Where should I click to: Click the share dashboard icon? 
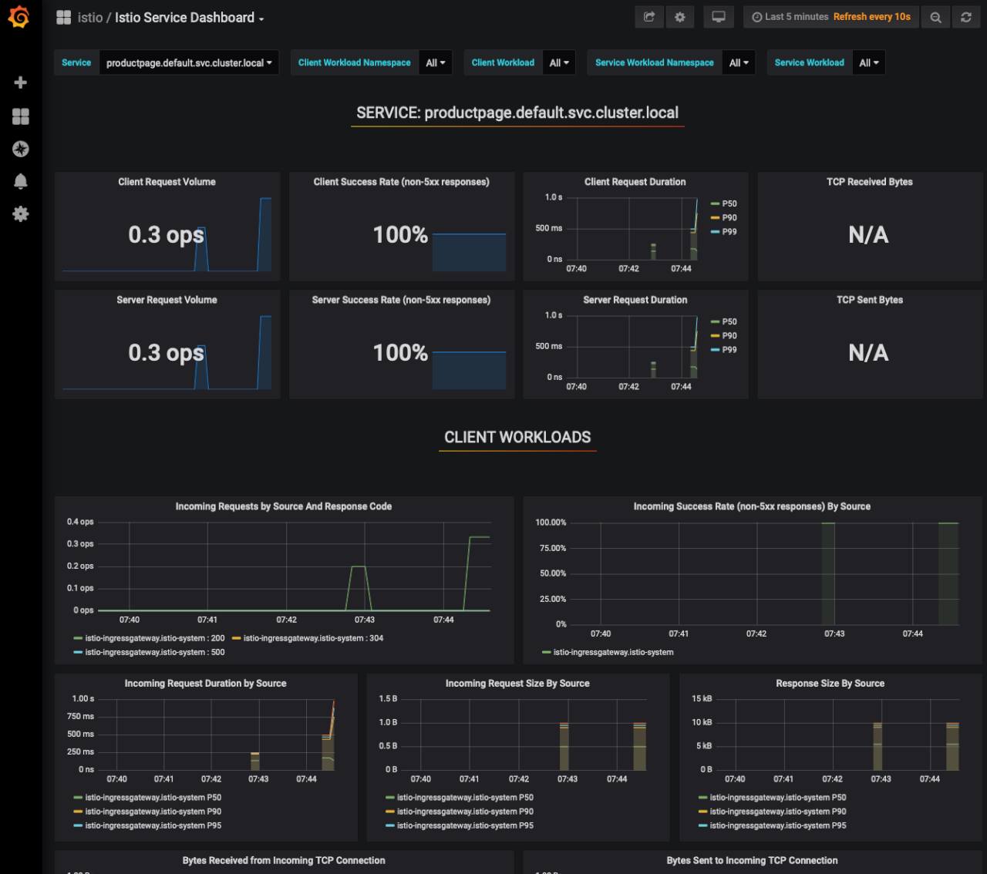click(x=648, y=16)
